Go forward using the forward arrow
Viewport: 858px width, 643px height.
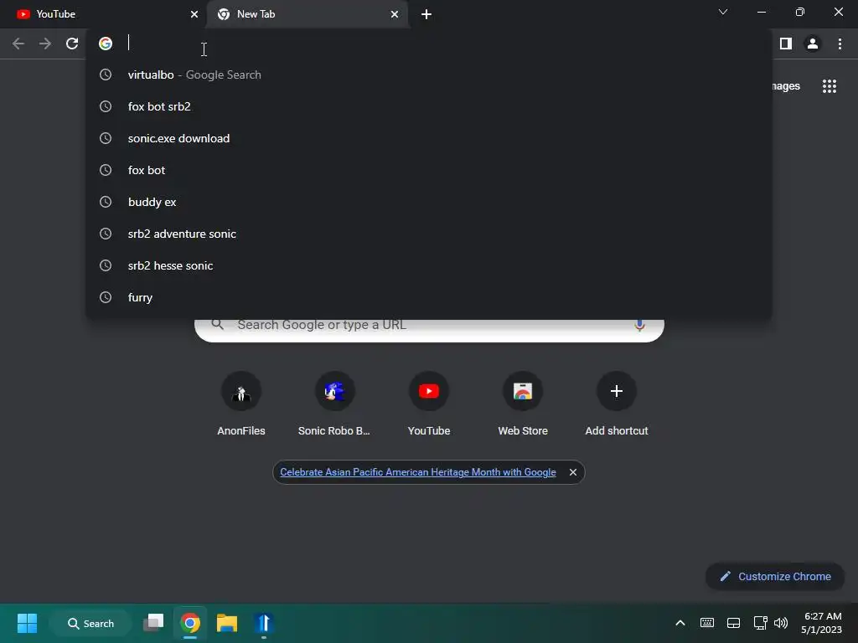pyautogui.click(x=45, y=44)
